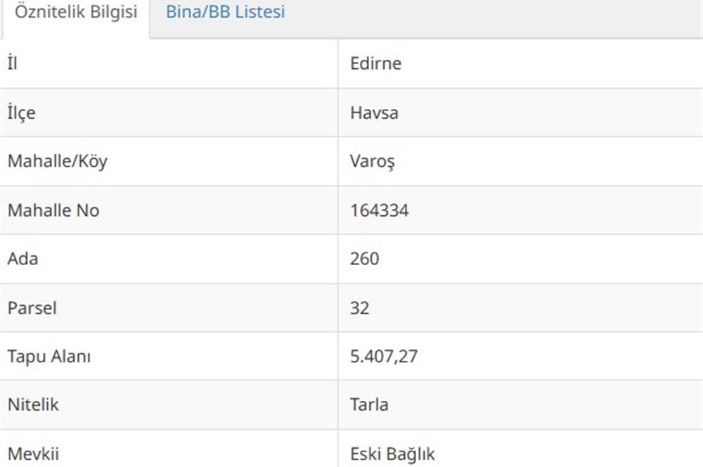Click the Mahalle No label
The width and height of the screenshot is (703, 467).
(x=53, y=210)
